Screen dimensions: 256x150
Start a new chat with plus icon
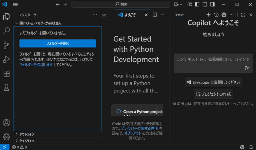click(208, 15)
